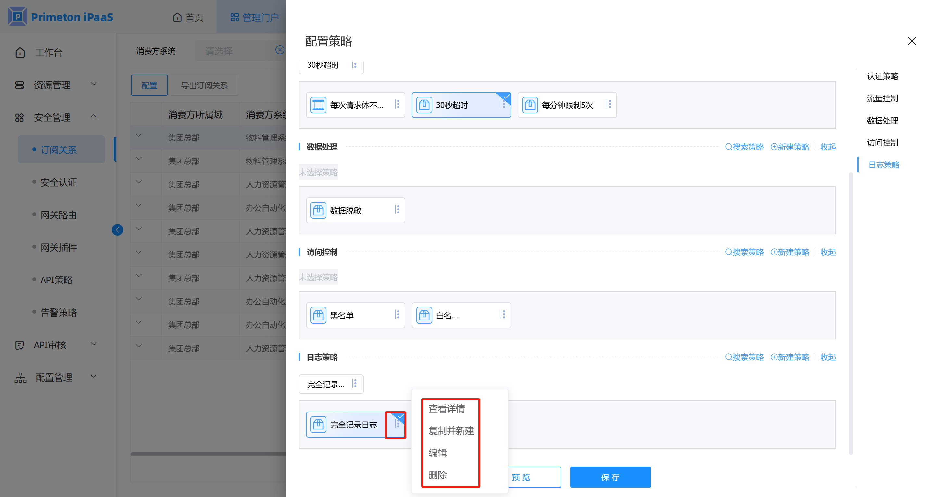The width and height of the screenshot is (935, 497).
Task: Collapse the 日志策略 section via 收起
Action: click(x=828, y=357)
